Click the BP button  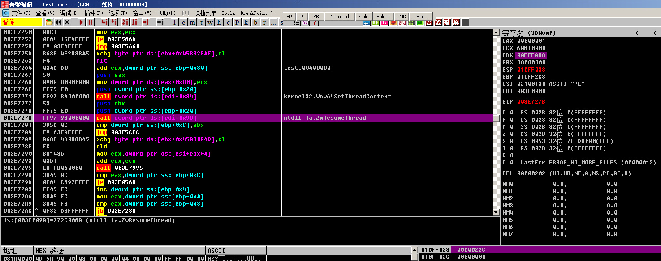289,17
